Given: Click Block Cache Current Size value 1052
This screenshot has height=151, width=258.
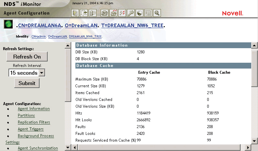Looking at the screenshot, I should click(211, 86).
